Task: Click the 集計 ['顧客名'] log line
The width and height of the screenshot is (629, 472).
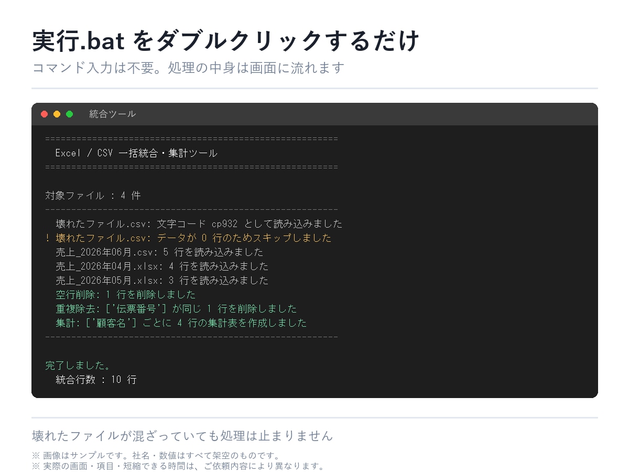Action: (x=181, y=323)
